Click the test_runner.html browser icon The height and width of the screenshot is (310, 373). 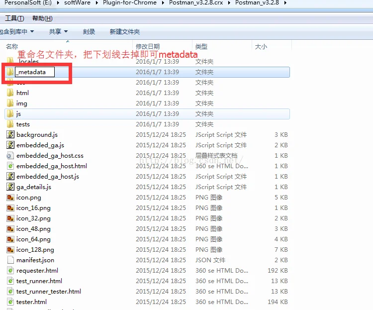[10, 281]
